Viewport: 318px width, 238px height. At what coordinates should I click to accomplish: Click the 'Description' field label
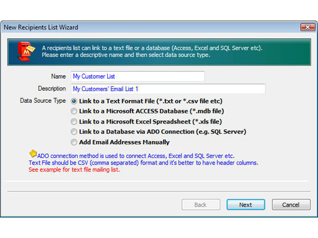(x=52, y=88)
